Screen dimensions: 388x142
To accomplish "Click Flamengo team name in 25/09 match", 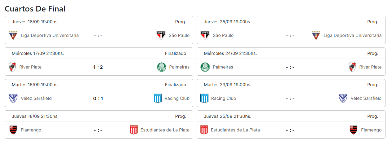I will [371, 130].
